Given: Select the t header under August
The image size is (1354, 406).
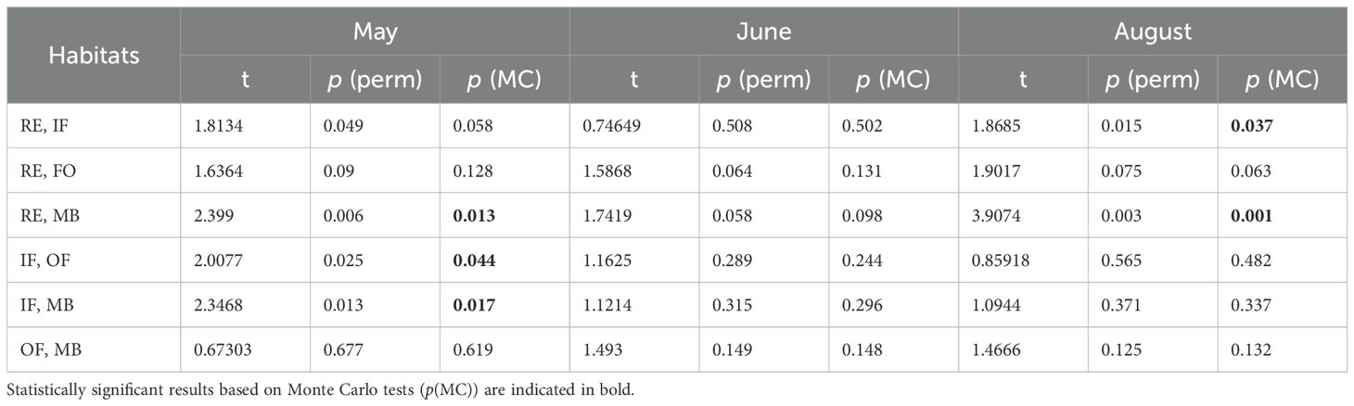Looking at the screenshot, I should [1023, 80].
